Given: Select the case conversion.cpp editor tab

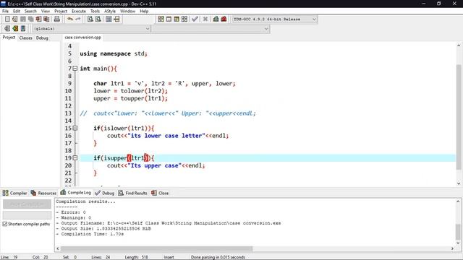Looking at the screenshot, I should [x=83, y=38].
